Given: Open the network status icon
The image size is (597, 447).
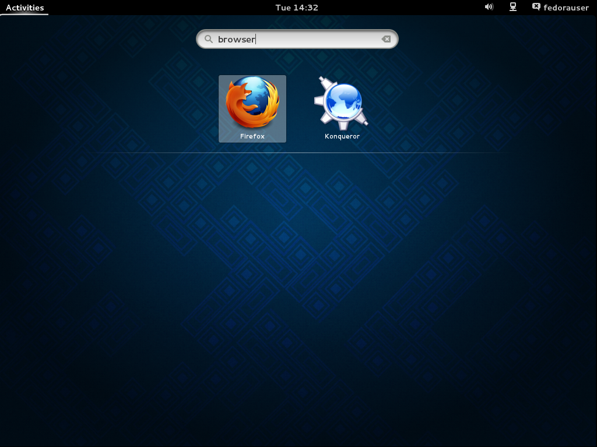Looking at the screenshot, I should 513,7.
